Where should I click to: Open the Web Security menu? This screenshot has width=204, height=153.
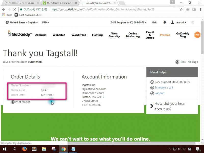[x=114, y=35]
